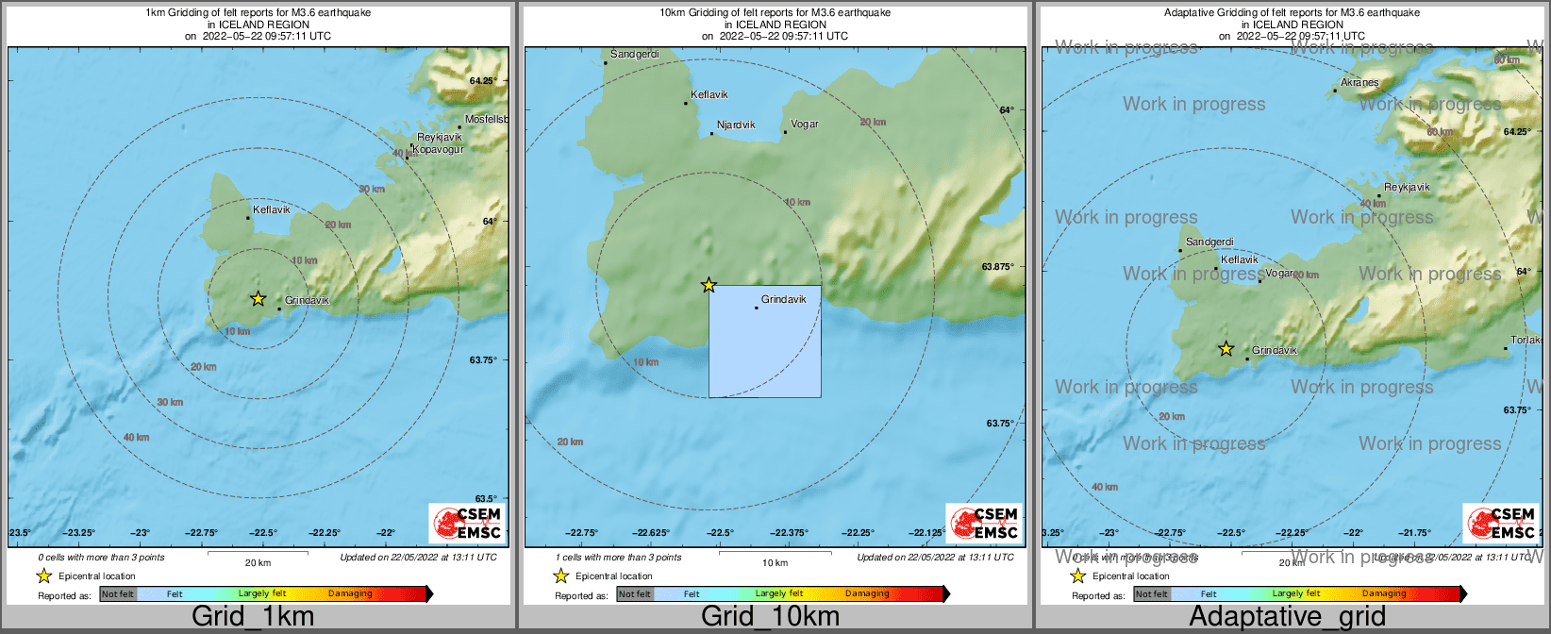Click the legend star icon below the Adaptative_grid map
The image size is (1551, 634).
click(x=1077, y=576)
